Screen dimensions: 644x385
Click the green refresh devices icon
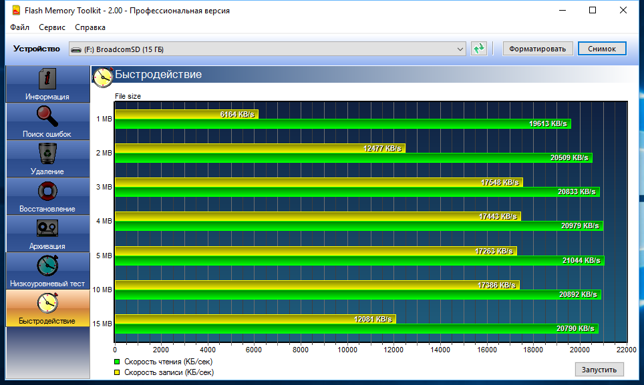click(x=478, y=49)
